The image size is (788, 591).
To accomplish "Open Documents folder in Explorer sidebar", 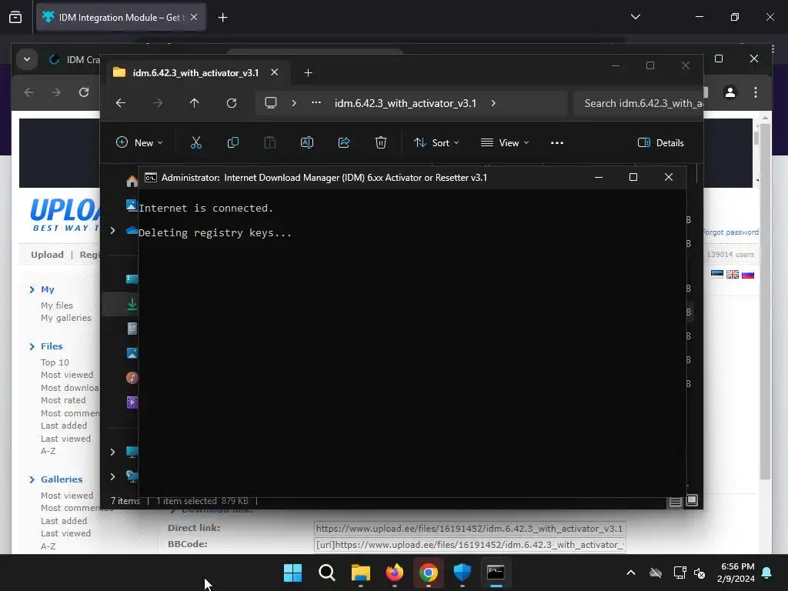I will (x=132, y=329).
